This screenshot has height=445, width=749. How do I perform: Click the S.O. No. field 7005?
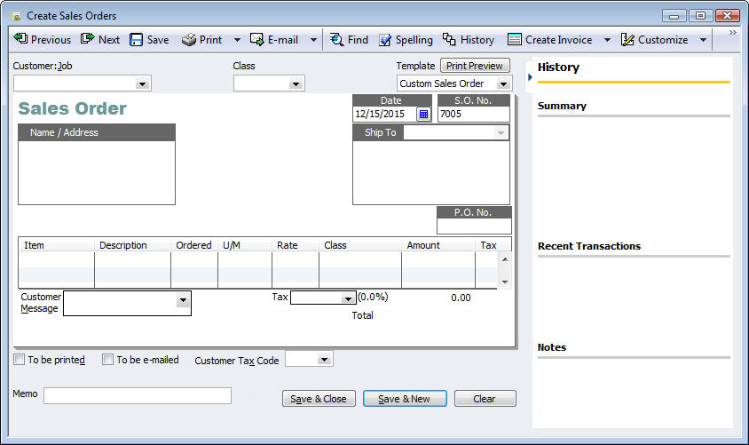click(473, 115)
